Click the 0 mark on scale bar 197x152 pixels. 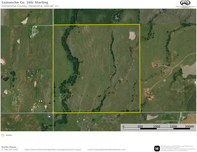point(124,127)
